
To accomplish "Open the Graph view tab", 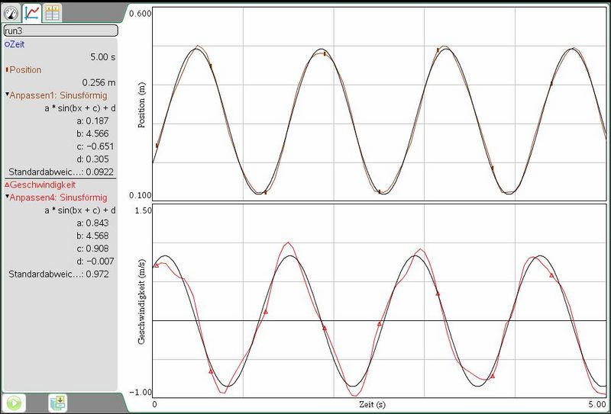I will [32, 12].
